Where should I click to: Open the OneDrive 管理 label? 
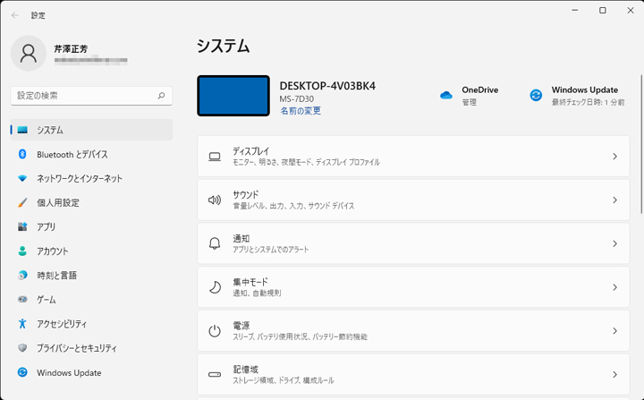point(469,102)
